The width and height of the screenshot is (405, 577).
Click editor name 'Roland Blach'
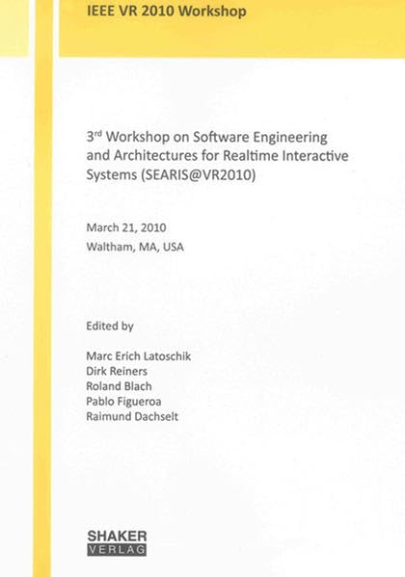pyautogui.click(x=119, y=386)
